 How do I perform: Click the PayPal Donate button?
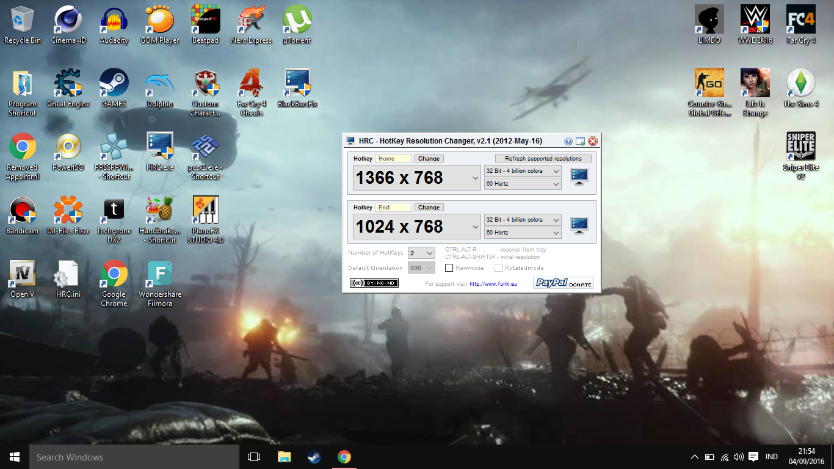coord(563,283)
